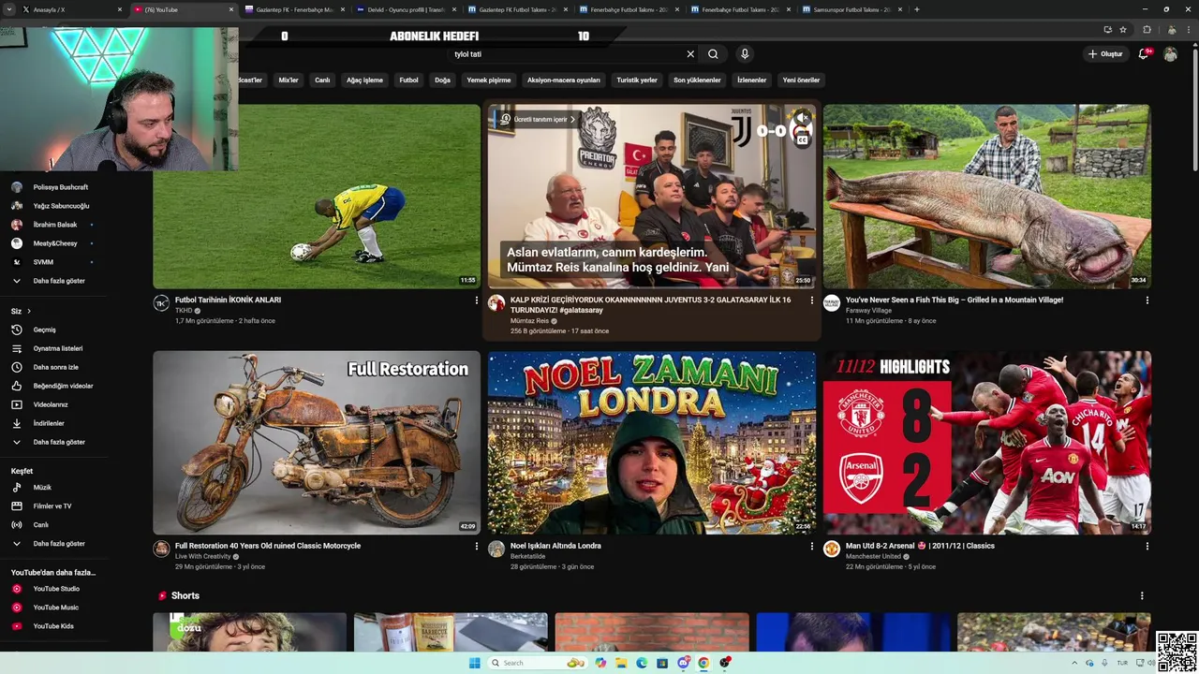Image resolution: width=1199 pixels, height=674 pixels.
Task: Select the Aksiyon-macera oyunları chip
Action: (564, 81)
